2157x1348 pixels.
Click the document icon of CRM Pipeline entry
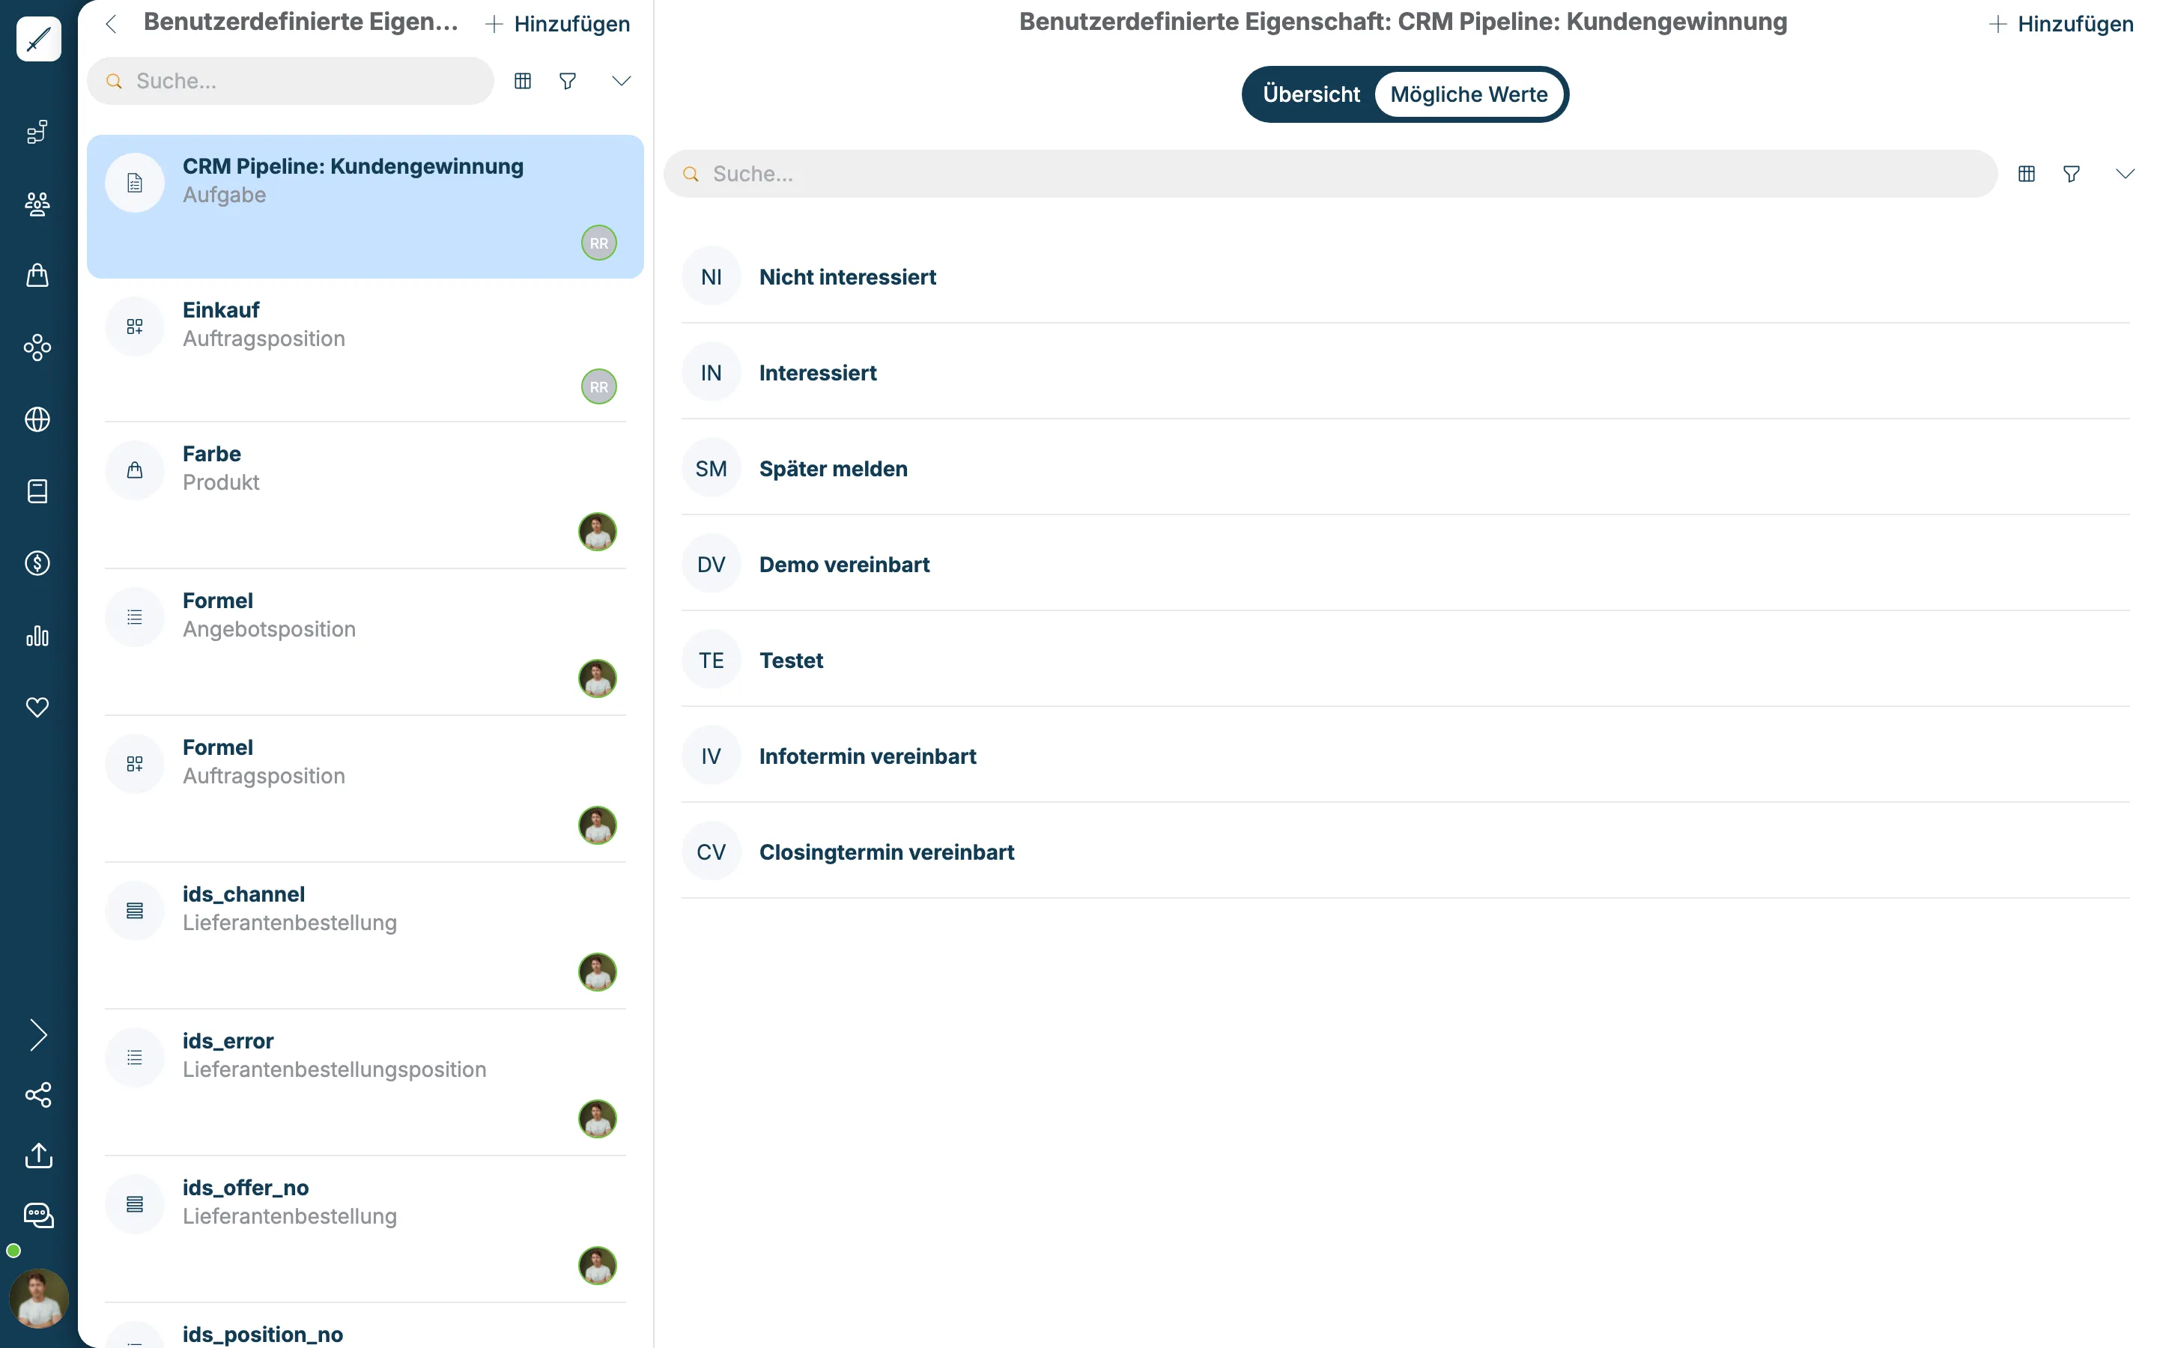point(135,183)
